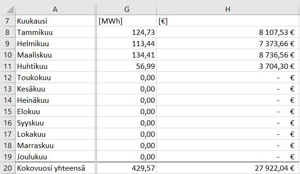Click the 134,41 MWh value
This screenshot has height=174, width=300.
pyautogui.click(x=127, y=55)
